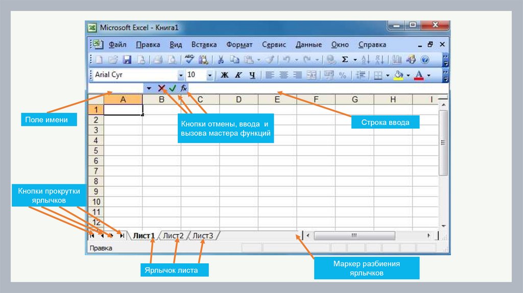The image size is (523, 293).
Task: Open the Вид menu
Action: [176, 45]
